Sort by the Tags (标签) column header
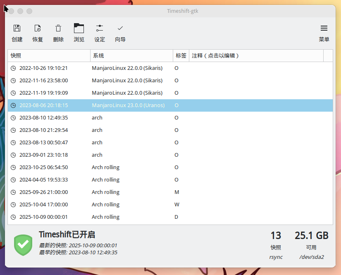This screenshot has height=275, width=341. (x=181, y=55)
